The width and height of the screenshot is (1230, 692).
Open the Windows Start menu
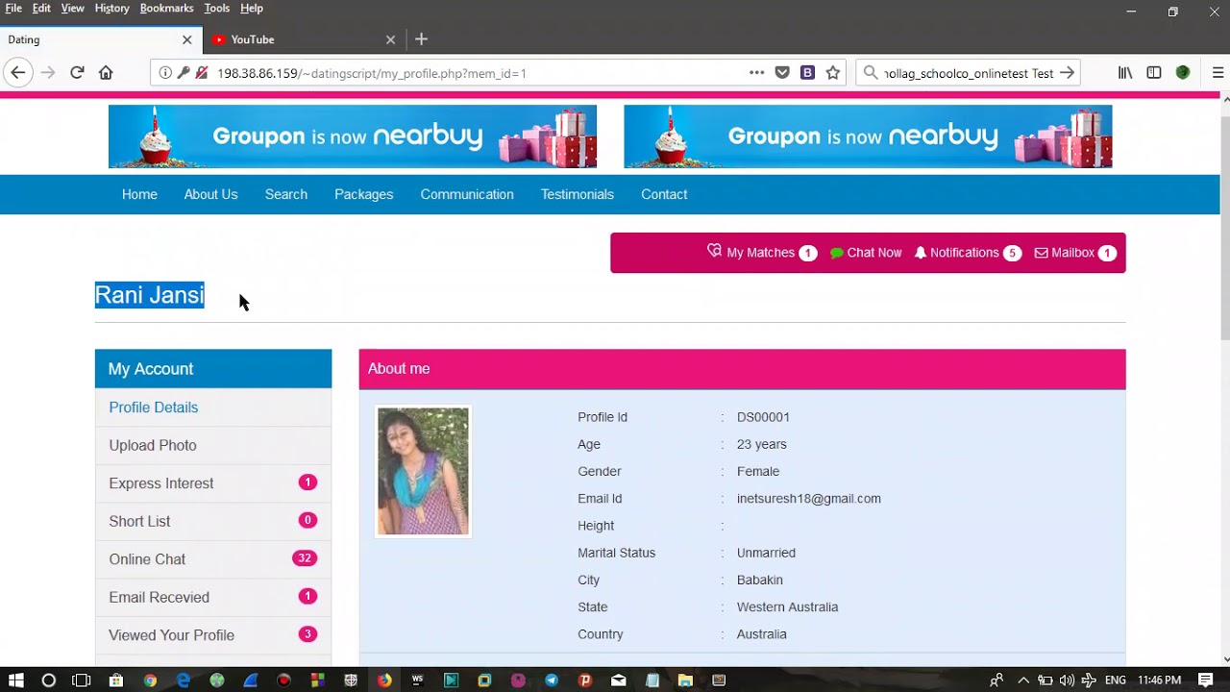[x=15, y=680]
